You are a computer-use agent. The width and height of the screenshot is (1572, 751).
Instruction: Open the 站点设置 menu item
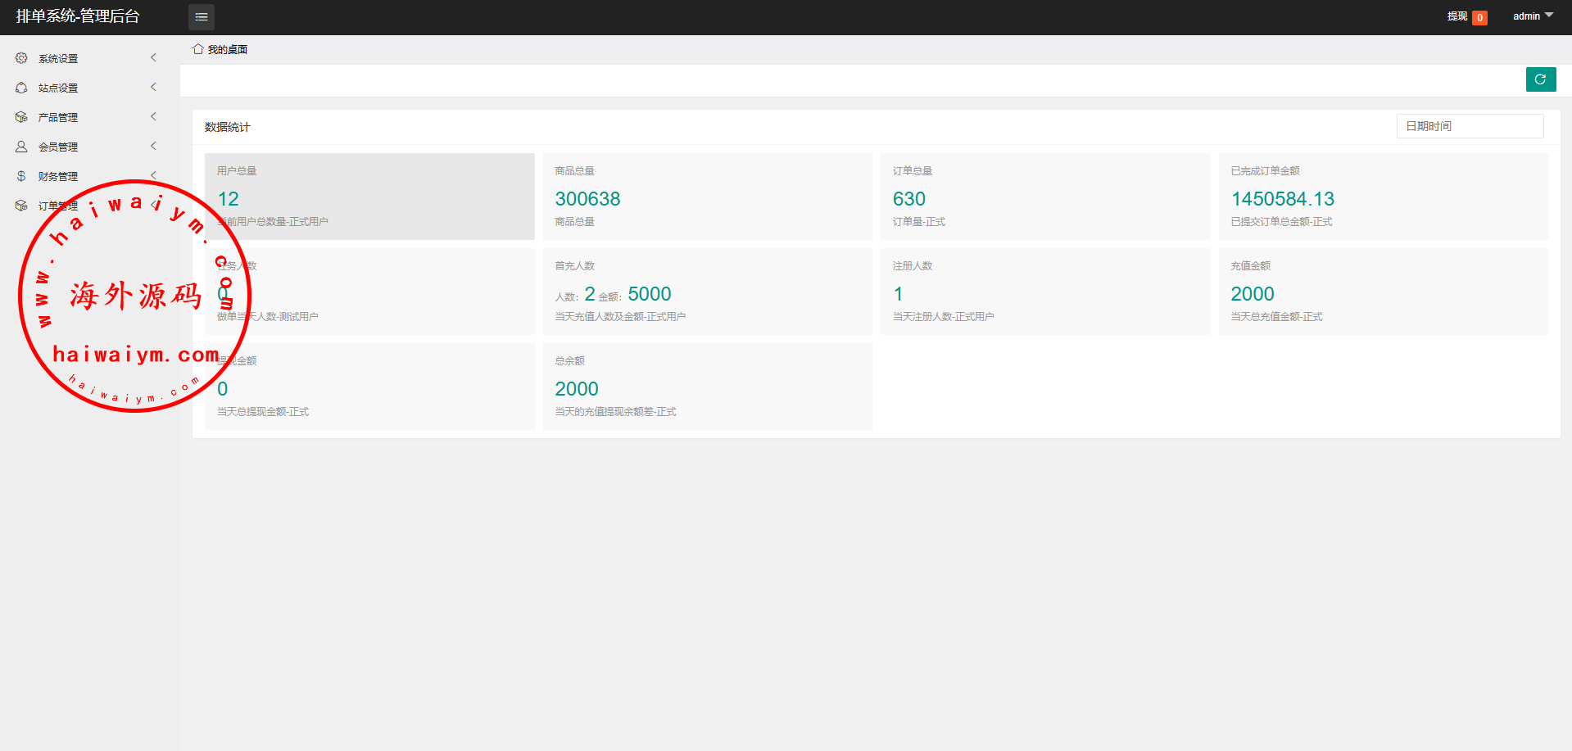tap(58, 88)
